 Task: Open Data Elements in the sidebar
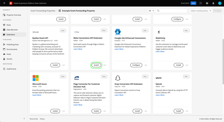(14, 30)
